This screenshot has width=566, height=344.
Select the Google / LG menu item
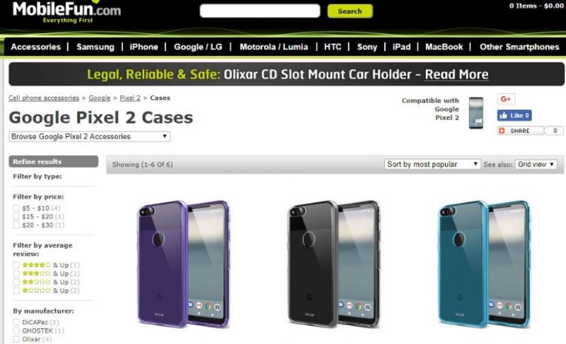pos(198,47)
